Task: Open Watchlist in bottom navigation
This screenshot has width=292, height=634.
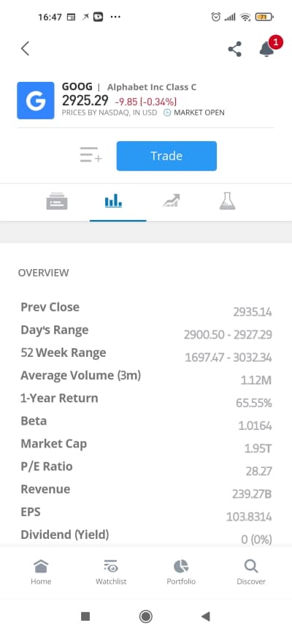Action: pyautogui.click(x=111, y=572)
